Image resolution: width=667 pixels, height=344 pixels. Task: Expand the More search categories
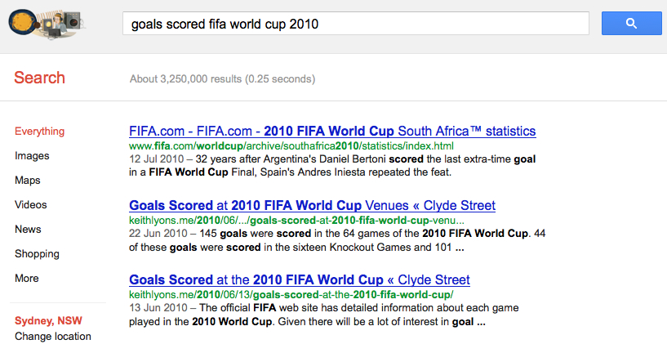pos(27,278)
